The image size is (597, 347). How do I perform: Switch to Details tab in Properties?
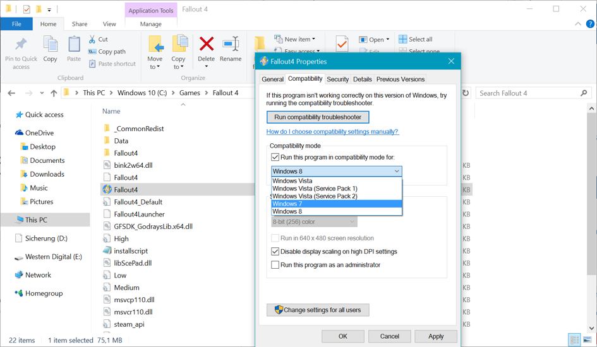pyautogui.click(x=363, y=79)
